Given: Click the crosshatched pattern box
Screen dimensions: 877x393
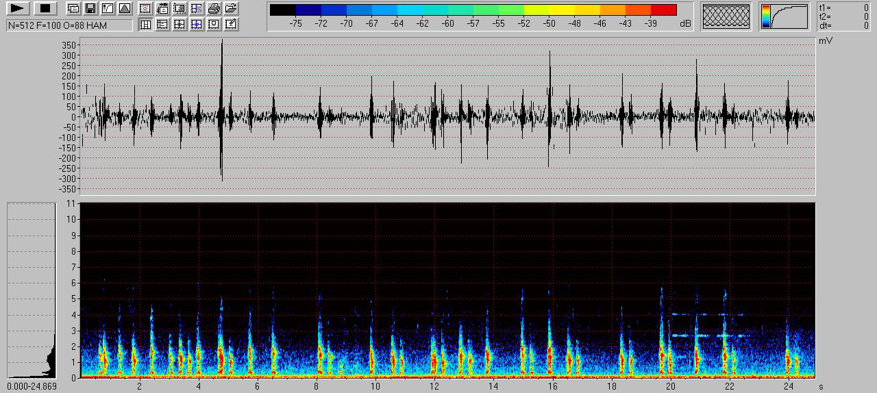Looking at the screenshot, I should click(726, 16).
